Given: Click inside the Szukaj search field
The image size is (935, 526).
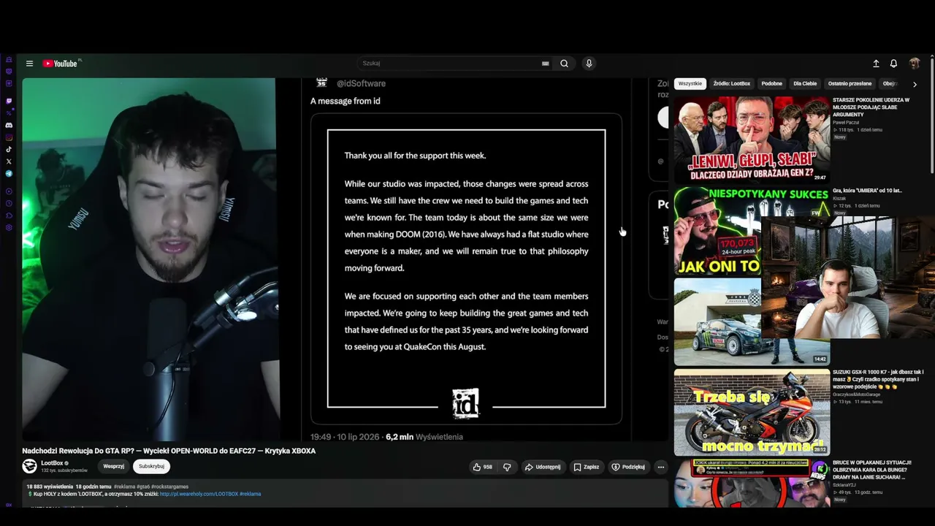Looking at the screenshot, I should (x=447, y=64).
